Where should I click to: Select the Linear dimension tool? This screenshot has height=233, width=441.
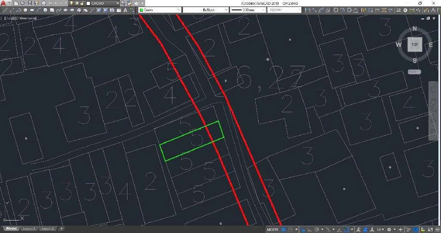(307, 10)
